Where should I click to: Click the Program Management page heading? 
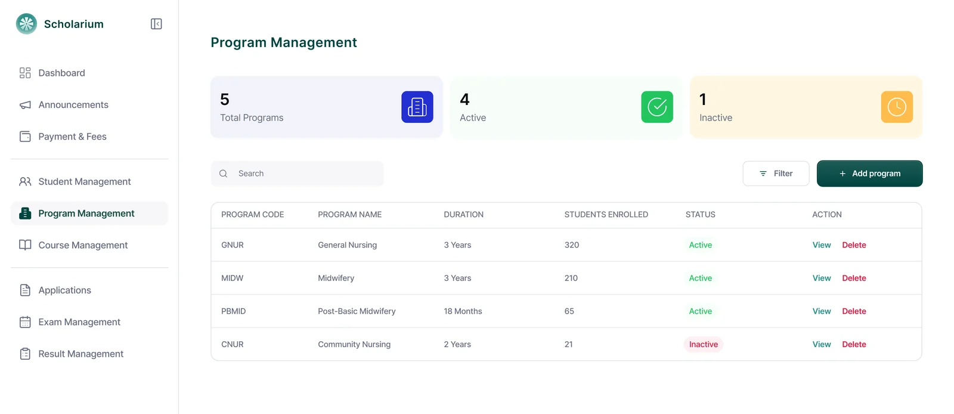(284, 42)
